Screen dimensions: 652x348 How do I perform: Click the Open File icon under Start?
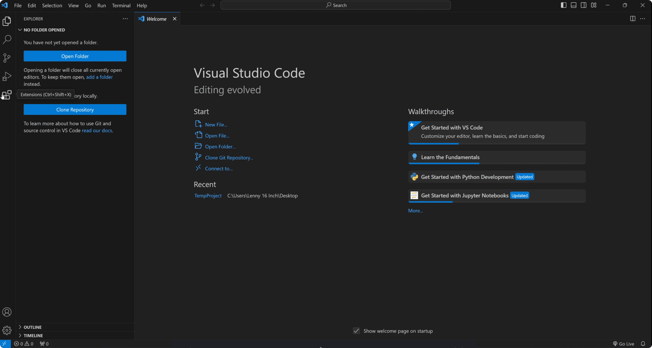[x=198, y=135]
